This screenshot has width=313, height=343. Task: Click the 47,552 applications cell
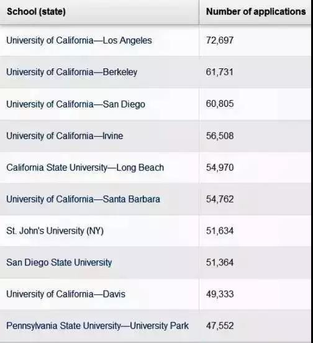click(x=220, y=326)
